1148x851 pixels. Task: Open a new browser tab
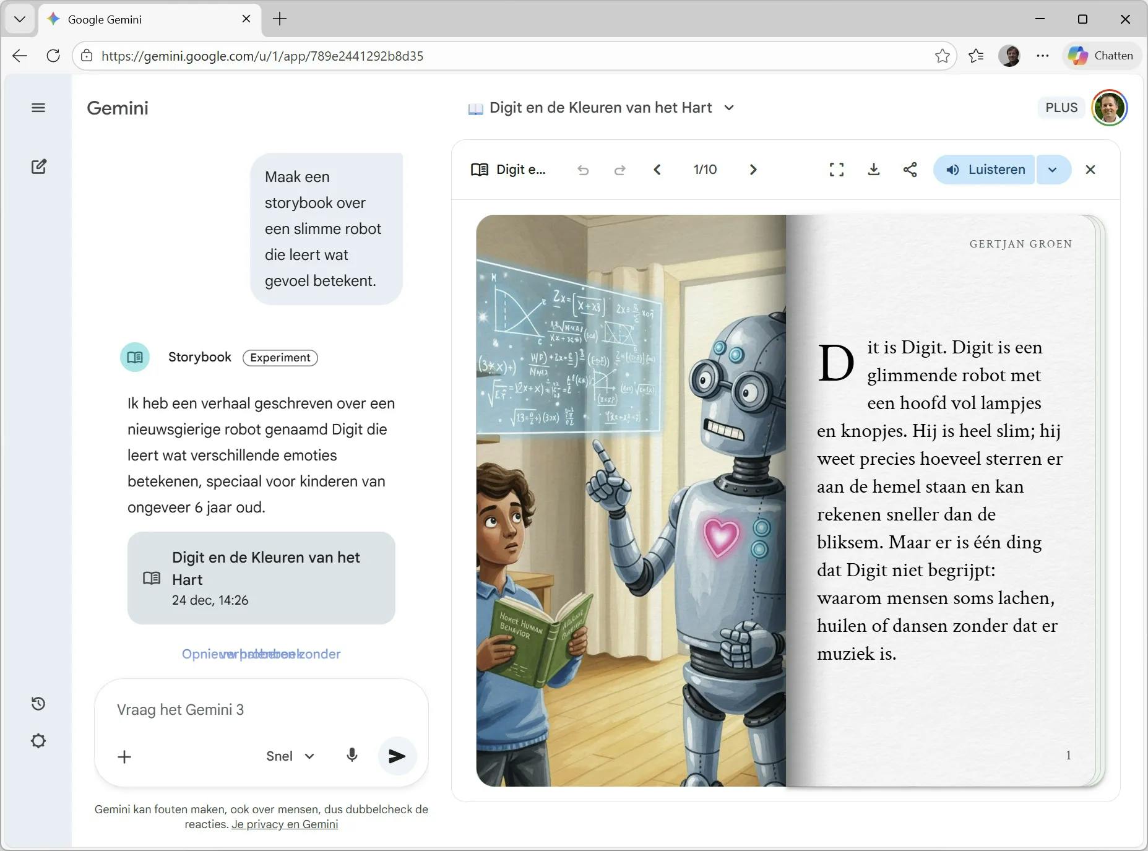click(280, 19)
